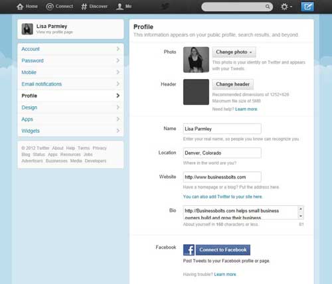Compose a new Tweet
The height and width of the screenshot is (284, 332).
coord(307,7)
